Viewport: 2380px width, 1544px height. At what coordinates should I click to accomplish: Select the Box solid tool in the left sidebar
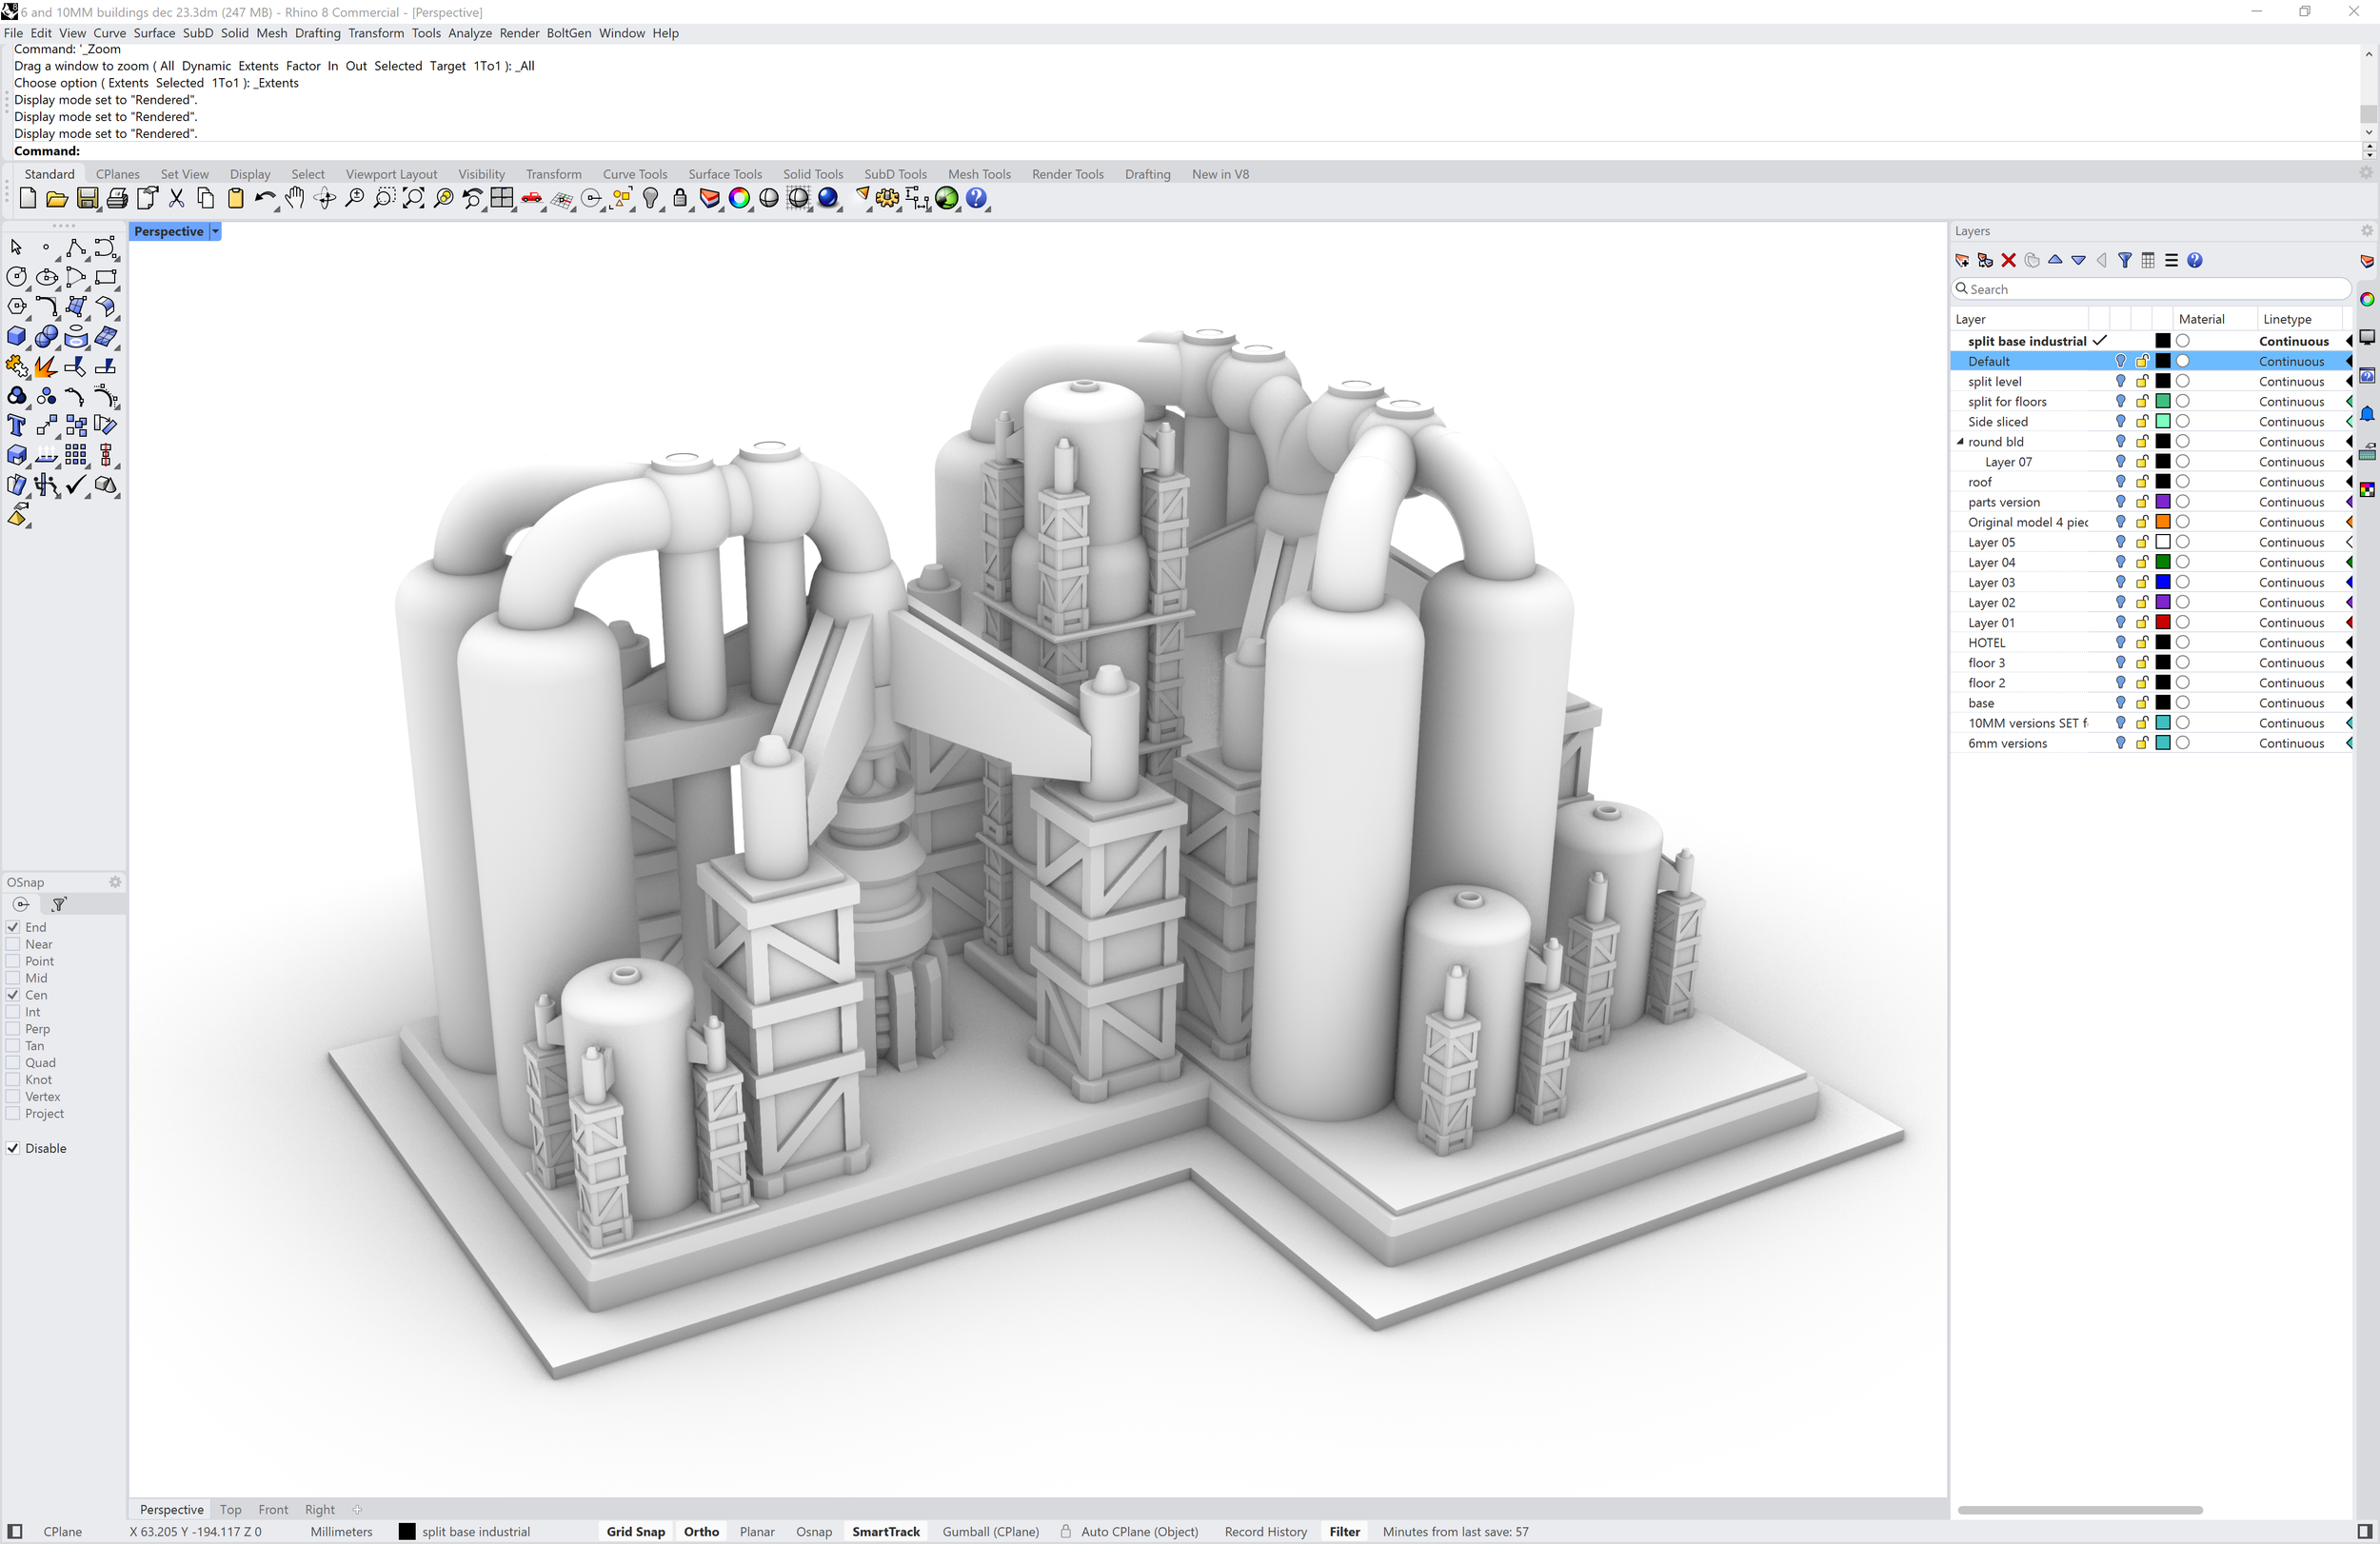pos(16,337)
